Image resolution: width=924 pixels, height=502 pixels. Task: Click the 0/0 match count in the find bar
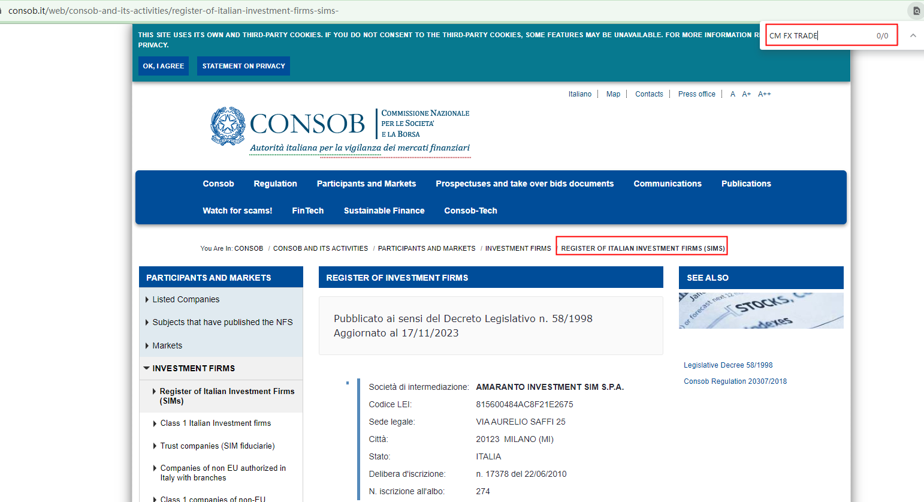pos(882,36)
